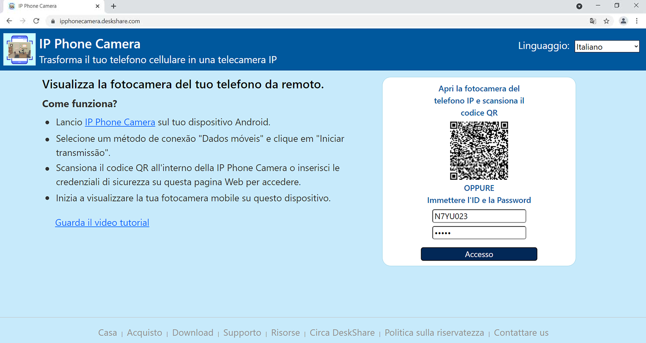Click the padlock site info icon

(53, 21)
